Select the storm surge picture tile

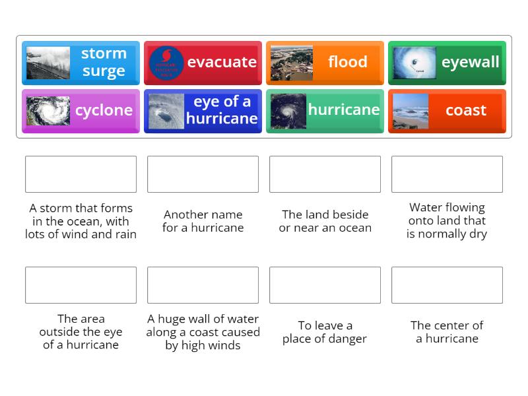pyautogui.click(x=49, y=63)
